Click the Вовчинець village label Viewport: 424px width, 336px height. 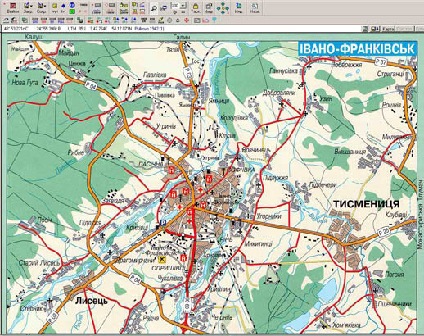[256, 150]
